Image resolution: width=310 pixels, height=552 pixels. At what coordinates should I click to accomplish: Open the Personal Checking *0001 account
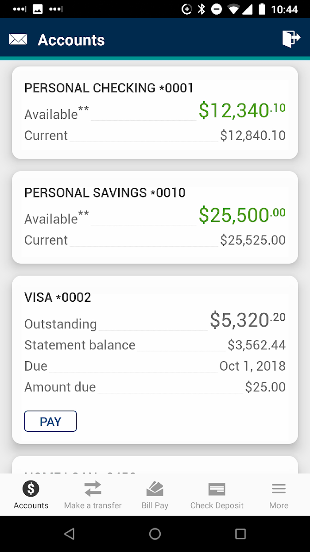click(x=109, y=88)
